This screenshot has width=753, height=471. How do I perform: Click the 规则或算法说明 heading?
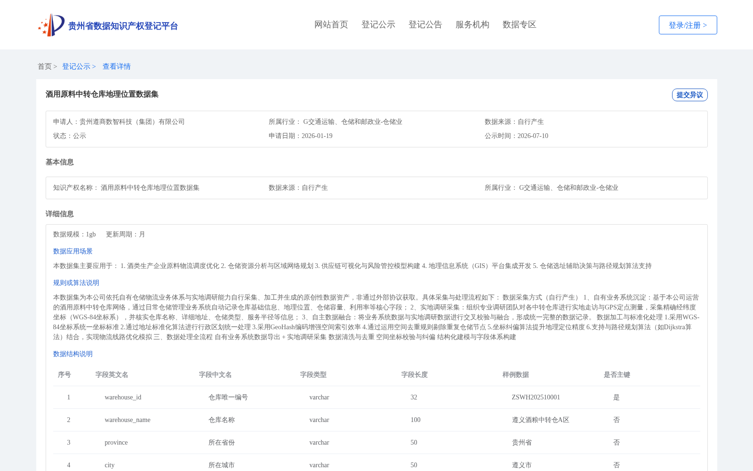pyautogui.click(x=76, y=283)
